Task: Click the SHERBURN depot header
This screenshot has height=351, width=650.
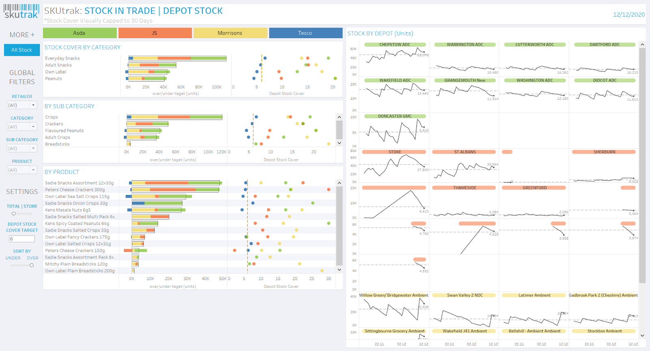Action: click(x=604, y=152)
